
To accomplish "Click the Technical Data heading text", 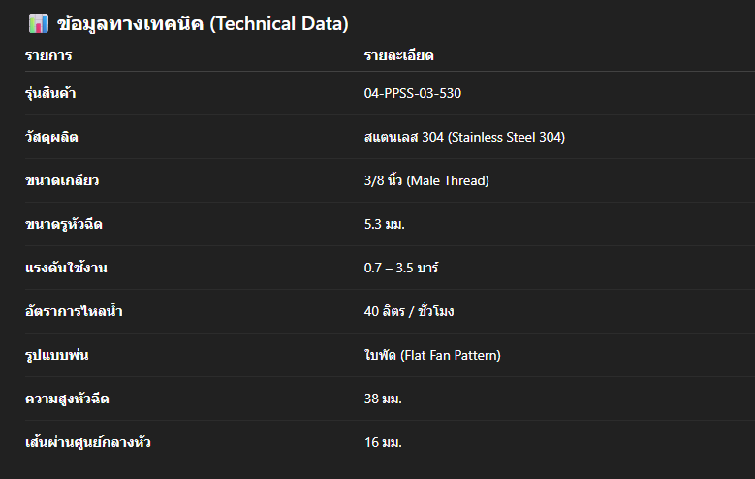I will click(203, 24).
